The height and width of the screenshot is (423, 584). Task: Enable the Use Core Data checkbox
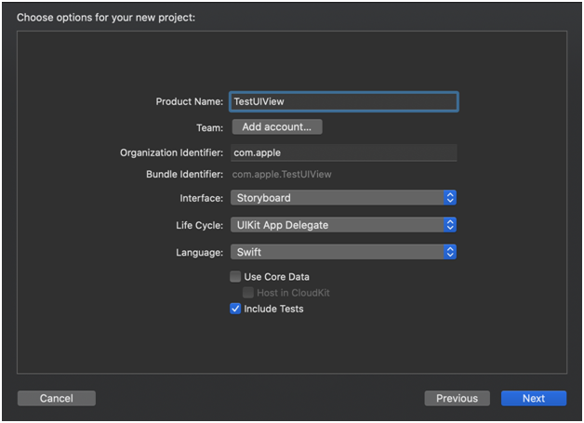pos(235,277)
